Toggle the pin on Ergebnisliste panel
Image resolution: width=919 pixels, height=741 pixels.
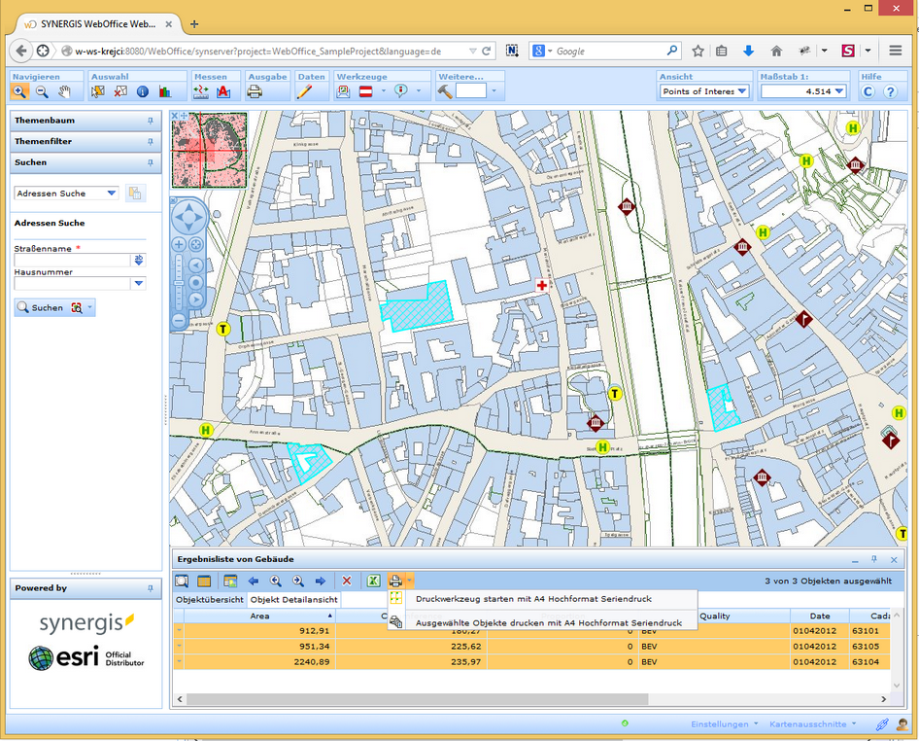pos(874,559)
